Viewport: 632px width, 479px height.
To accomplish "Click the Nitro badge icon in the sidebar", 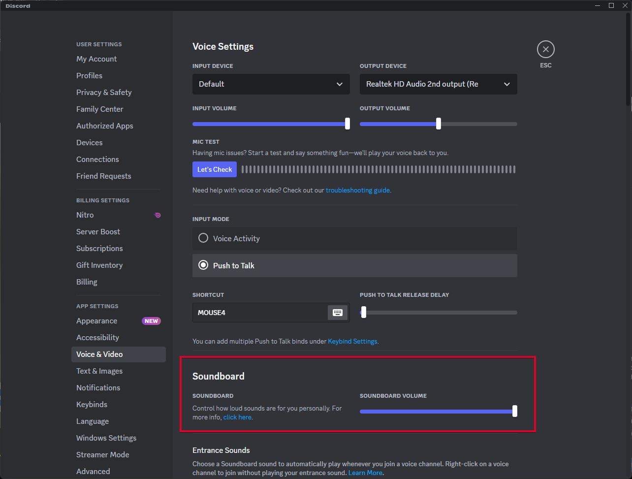I will pyautogui.click(x=158, y=215).
